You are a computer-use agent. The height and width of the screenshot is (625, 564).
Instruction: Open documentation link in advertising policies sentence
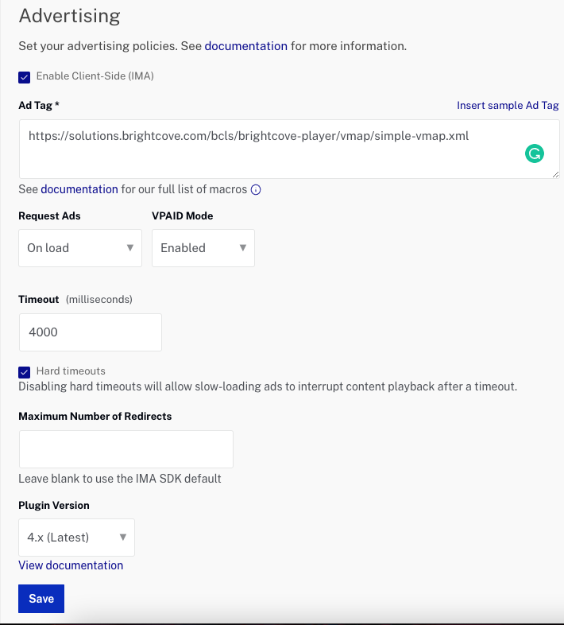tap(246, 46)
